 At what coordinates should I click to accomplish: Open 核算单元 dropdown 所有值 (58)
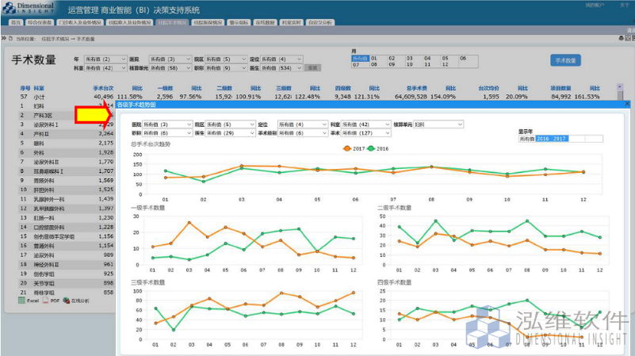tap(170, 68)
